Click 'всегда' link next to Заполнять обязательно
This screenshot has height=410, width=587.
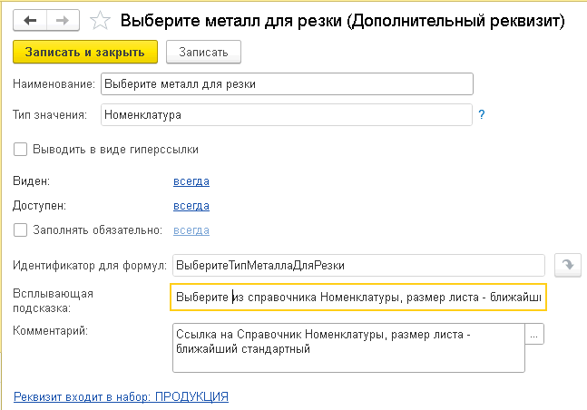pos(191,231)
